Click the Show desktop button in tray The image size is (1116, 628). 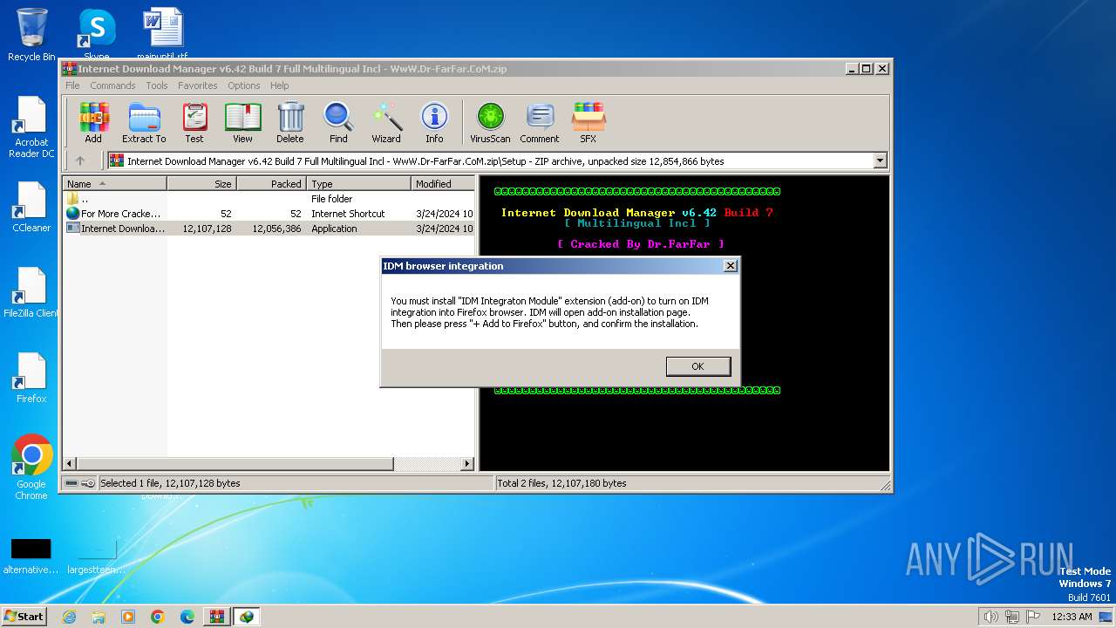click(x=1107, y=617)
